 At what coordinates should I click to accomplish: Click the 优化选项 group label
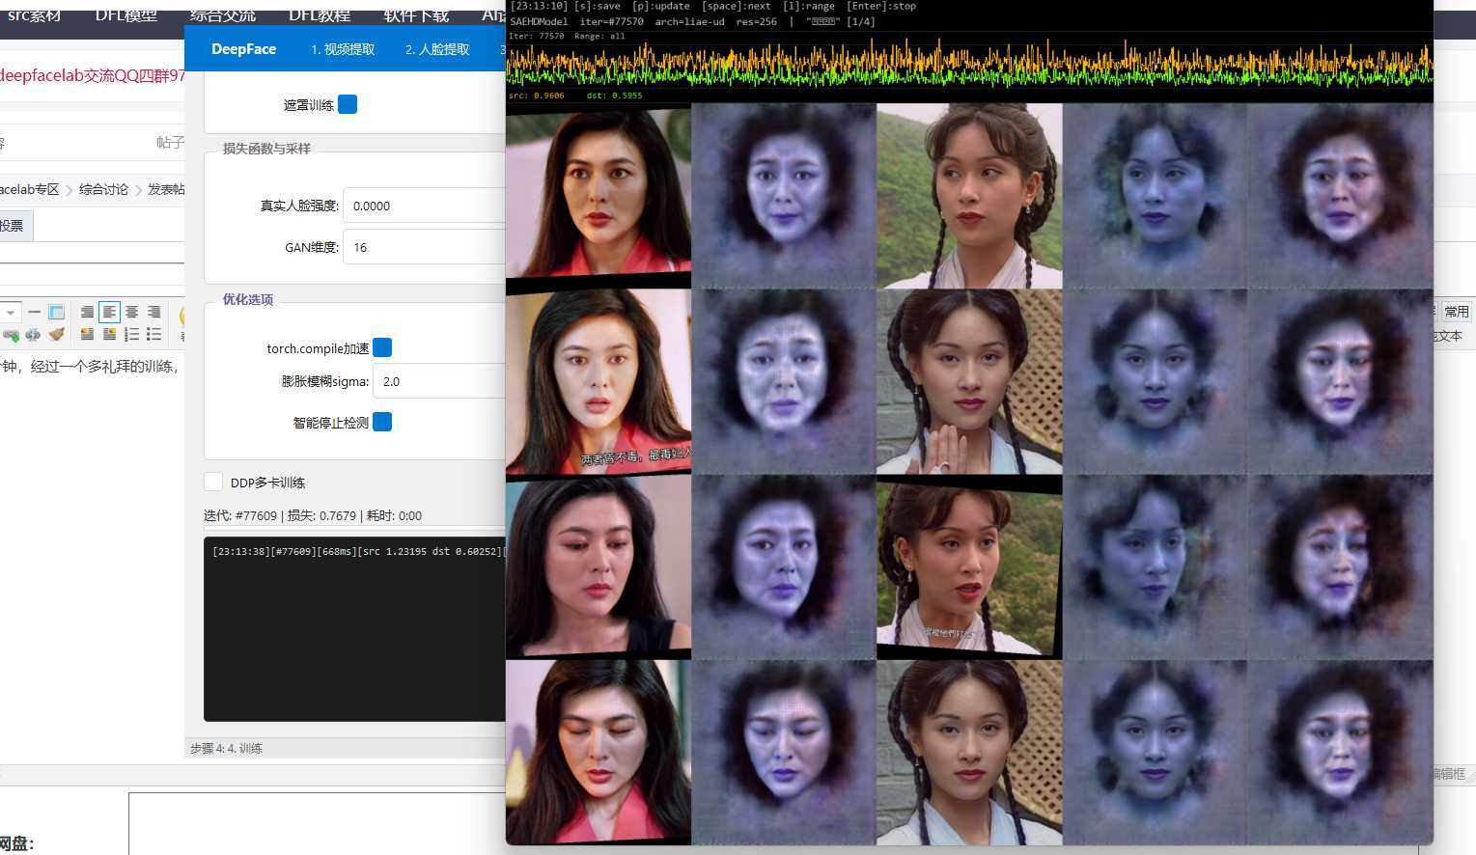click(x=248, y=299)
